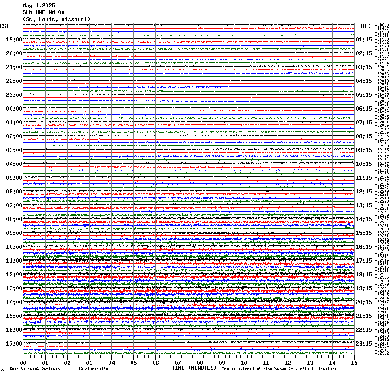Select the 22:00 CST row label
The width and height of the screenshot is (391, 375).
coord(14,81)
